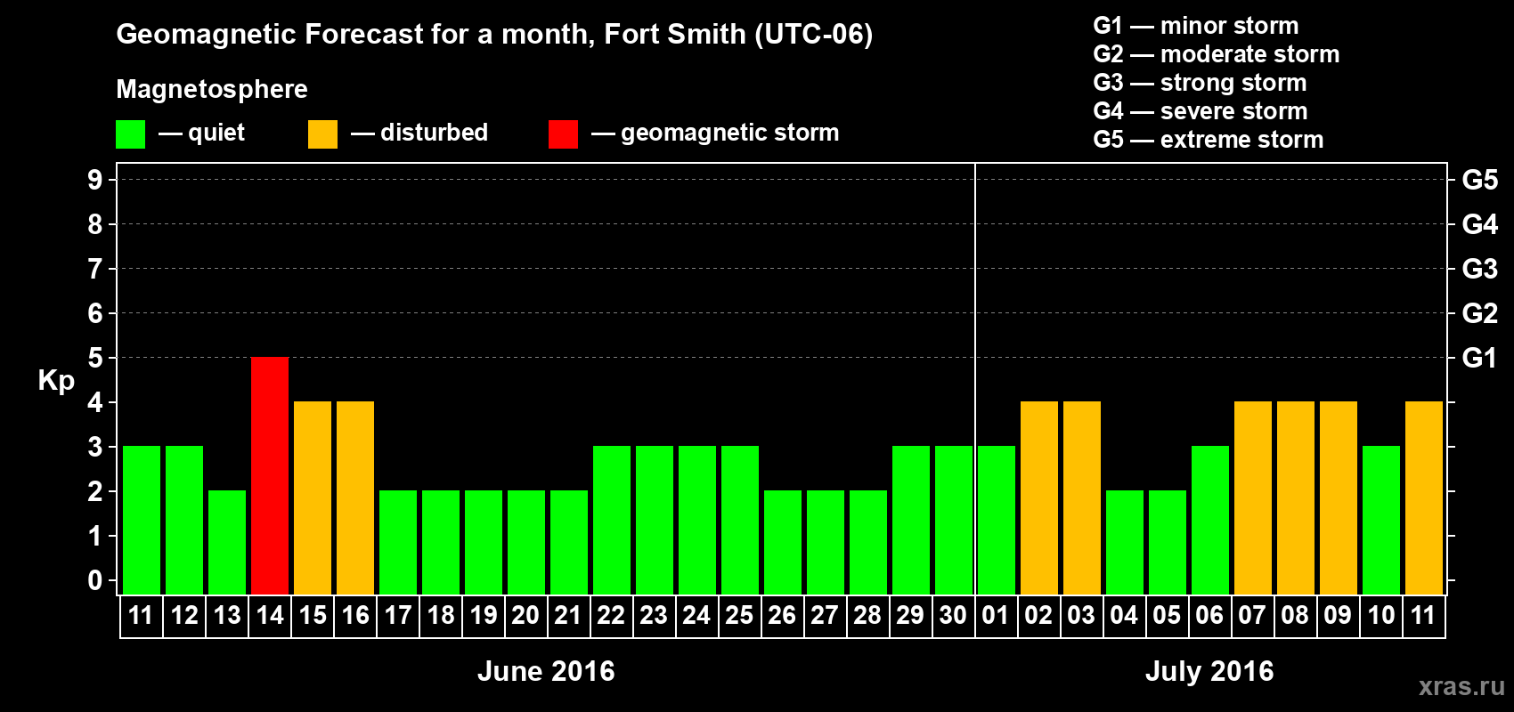This screenshot has height=712, width=1514.
Task: Click the 'June 2016' month label
Action: [546, 671]
